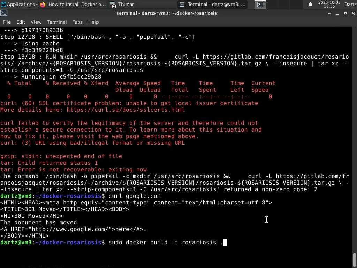Click the curl.se sslcerts.html URL
This screenshot has width=357, height=268.
click(126, 110)
